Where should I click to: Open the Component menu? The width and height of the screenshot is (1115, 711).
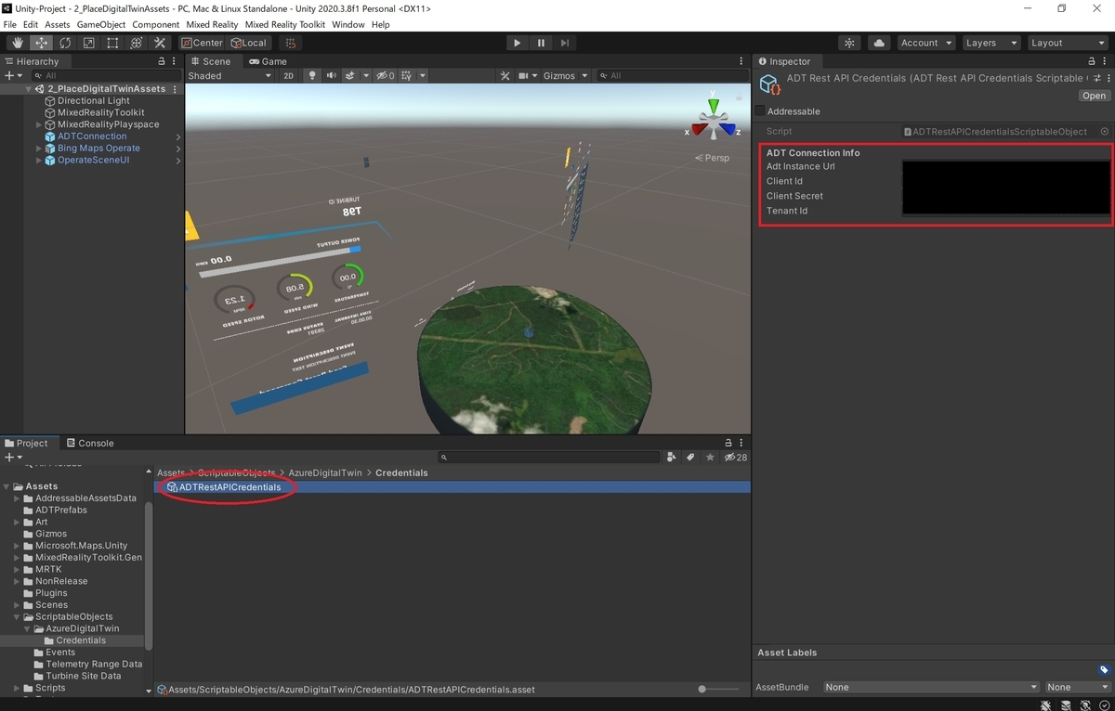click(156, 24)
